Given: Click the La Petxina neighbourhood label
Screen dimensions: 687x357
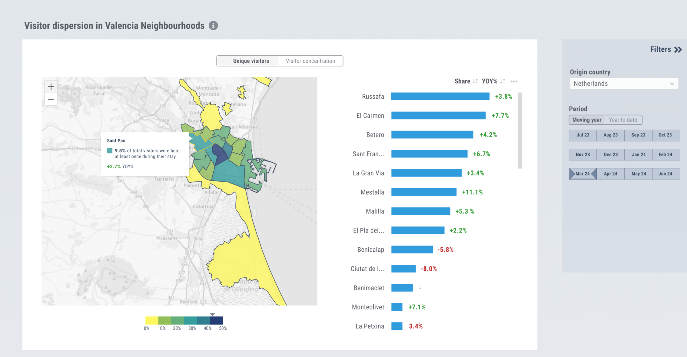Looking at the screenshot, I should (370, 326).
